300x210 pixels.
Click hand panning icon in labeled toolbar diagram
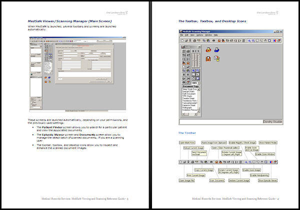click(262, 162)
